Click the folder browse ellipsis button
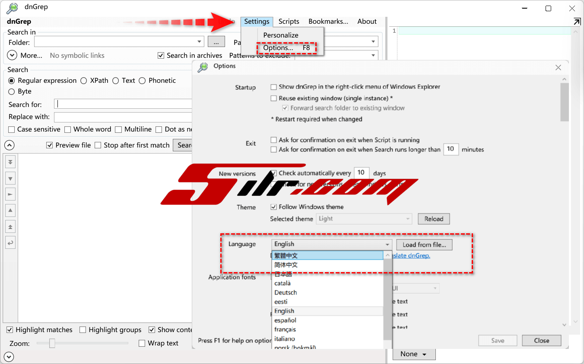The image size is (584, 364). 216,42
